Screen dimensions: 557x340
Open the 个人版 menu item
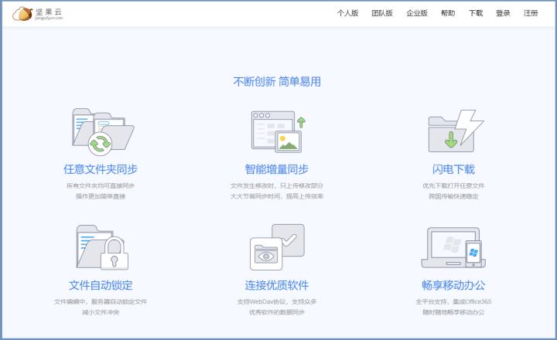click(348, 13)
